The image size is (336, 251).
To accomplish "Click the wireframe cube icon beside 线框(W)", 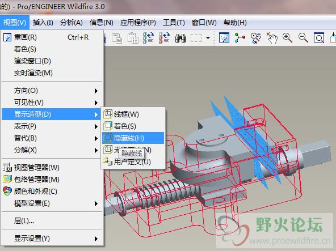I will [108, 114].
